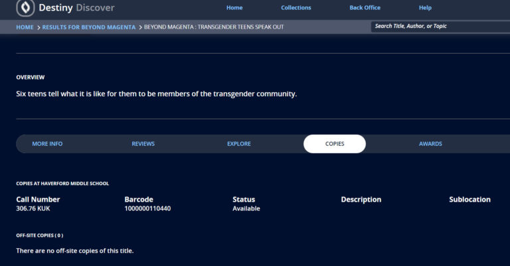Click the overview sentence about six teens
This screenshot has height=266, width=510.
tap(157, 94)
